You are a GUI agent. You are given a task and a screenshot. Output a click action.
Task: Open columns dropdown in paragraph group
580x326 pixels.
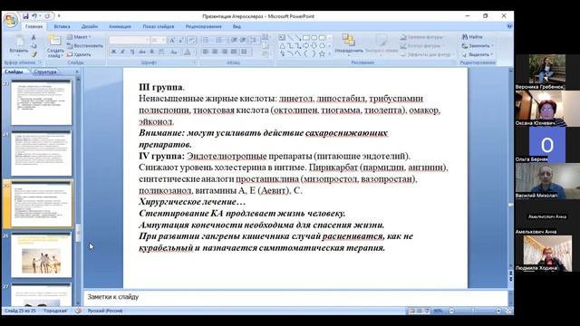(x=245, y=52)
